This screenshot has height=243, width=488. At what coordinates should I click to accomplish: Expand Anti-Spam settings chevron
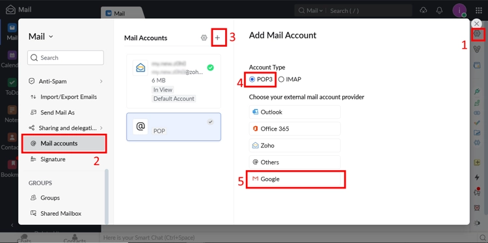(x=101, y=81)
